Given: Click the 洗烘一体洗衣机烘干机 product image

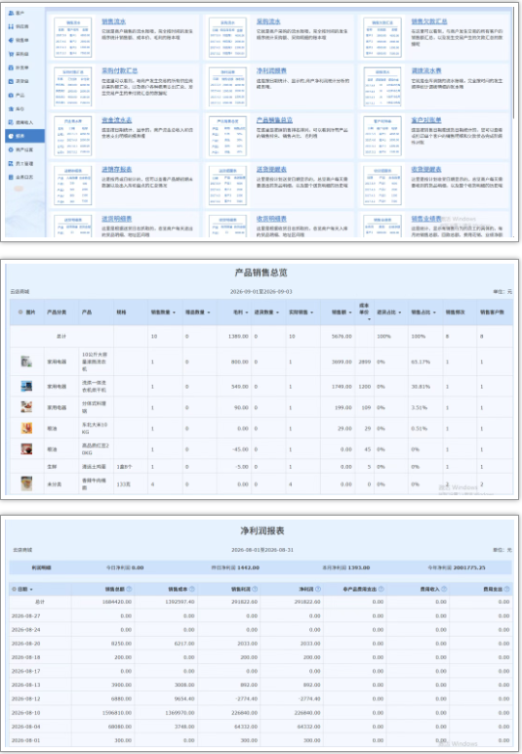Looking at the screenshot, I should point(27,386).
